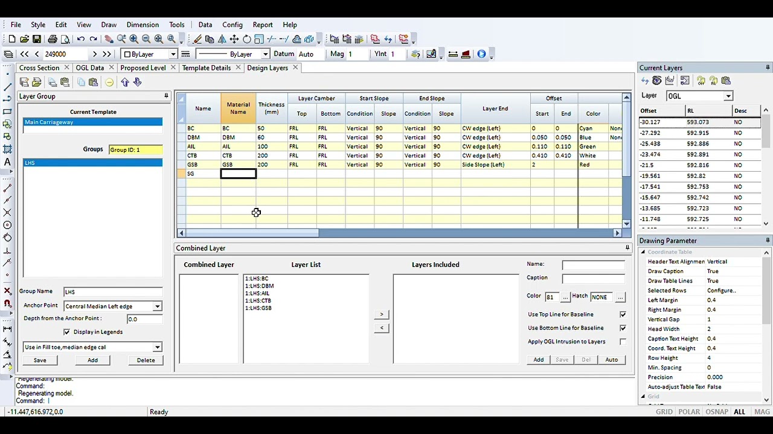This screenshot has height=434, width=773.
Task: Open the Color '...' picker button
Action: pos(565,297)
